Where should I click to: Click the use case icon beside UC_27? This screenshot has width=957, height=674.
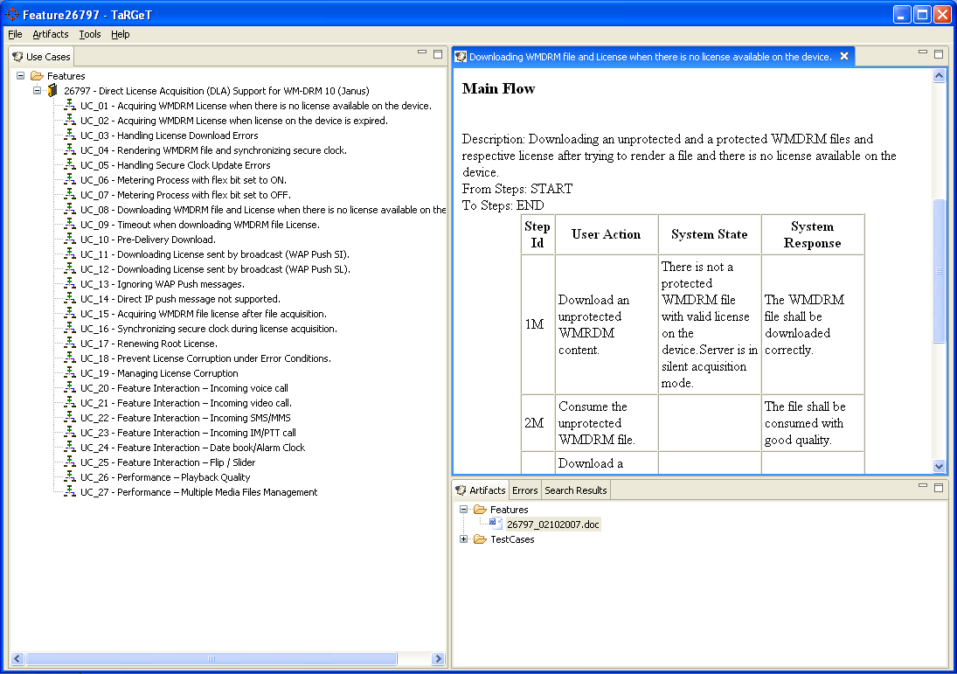pos(70,492)
